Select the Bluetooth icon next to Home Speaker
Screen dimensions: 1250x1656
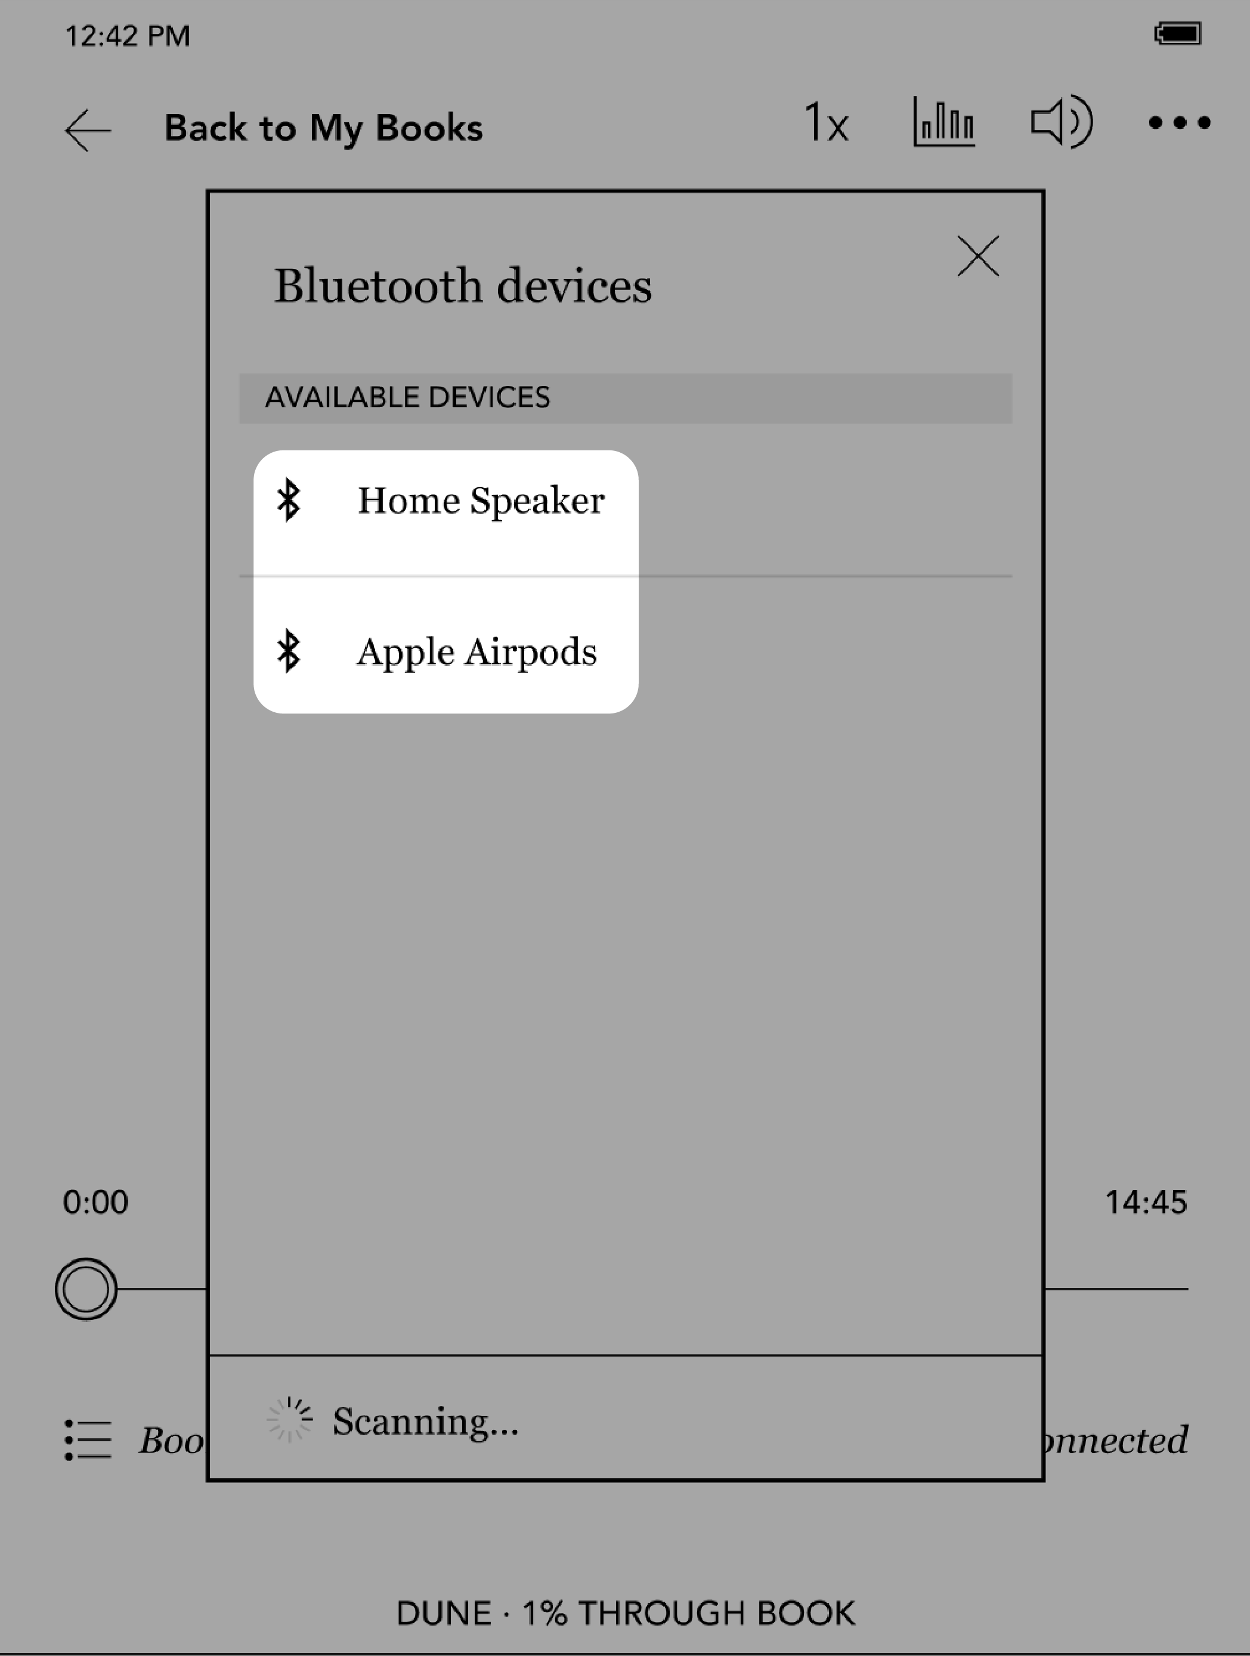(x=290, y=500)
